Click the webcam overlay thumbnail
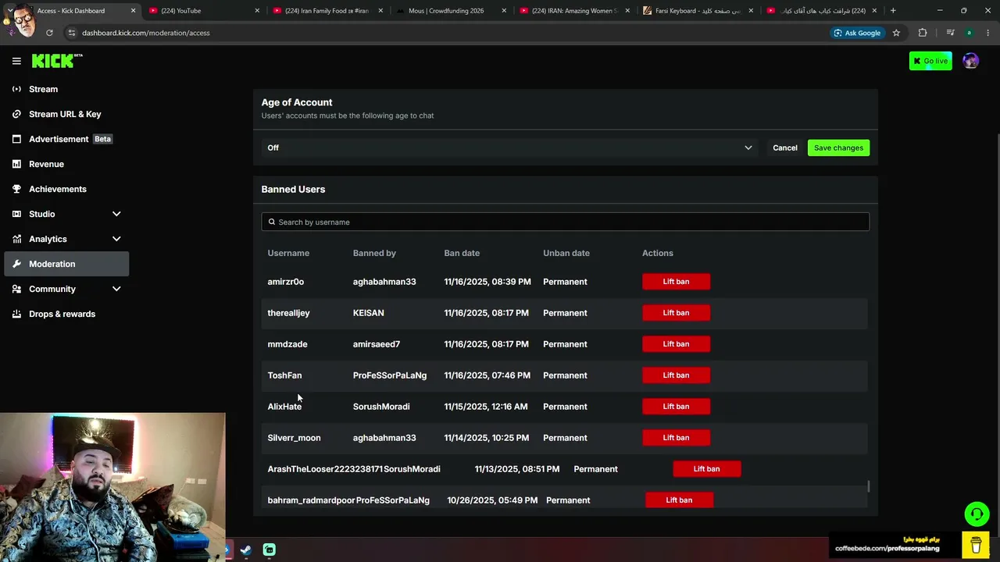1000x562 pixels. tap(112, 487)
